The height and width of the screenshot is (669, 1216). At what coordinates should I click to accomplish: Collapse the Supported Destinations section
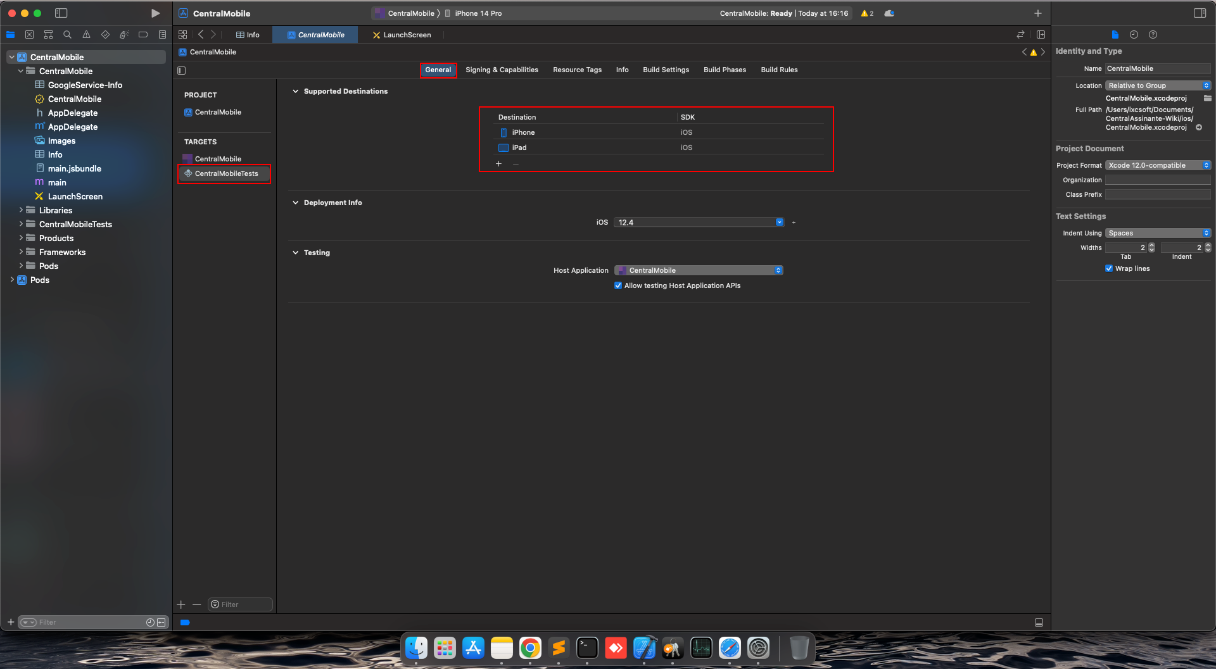(x=295, y=91)
